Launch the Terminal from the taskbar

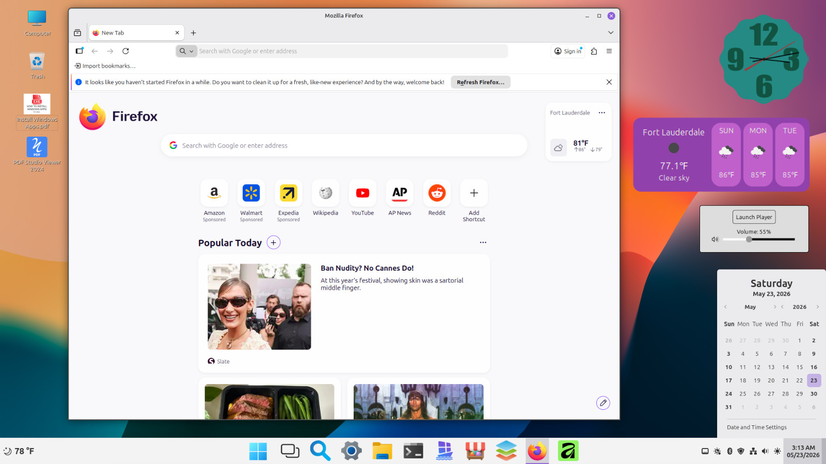click(413, 451)
